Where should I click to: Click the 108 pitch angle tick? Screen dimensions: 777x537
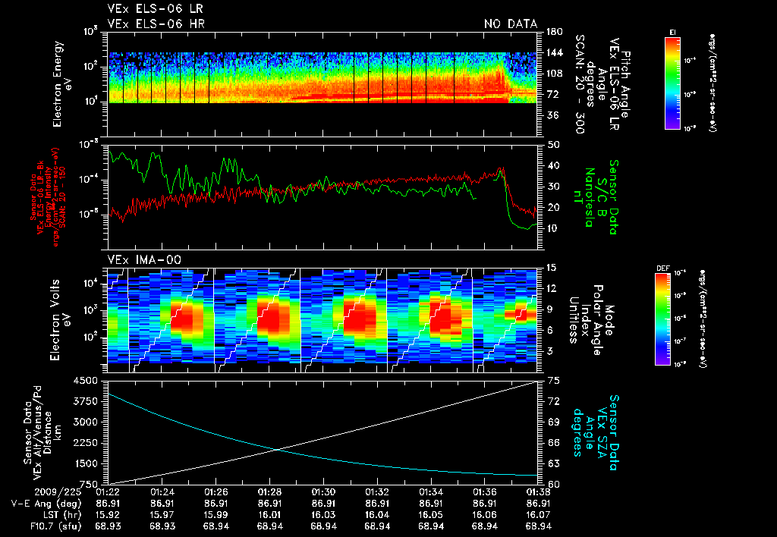(555, 74)
